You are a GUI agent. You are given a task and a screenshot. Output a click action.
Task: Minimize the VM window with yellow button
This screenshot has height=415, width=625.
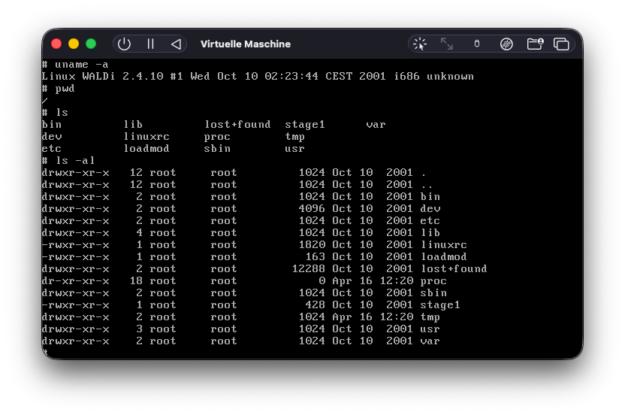[x=74, y=44]
